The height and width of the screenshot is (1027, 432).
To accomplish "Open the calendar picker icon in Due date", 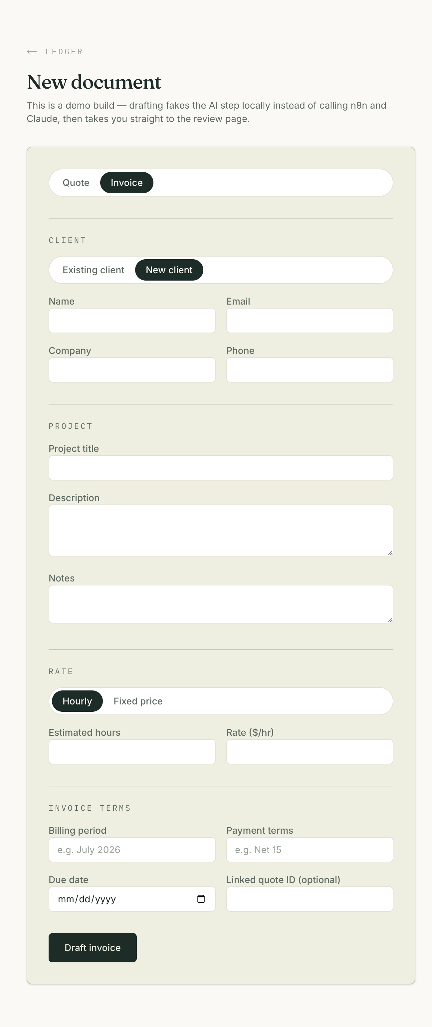I will [201, 899].
